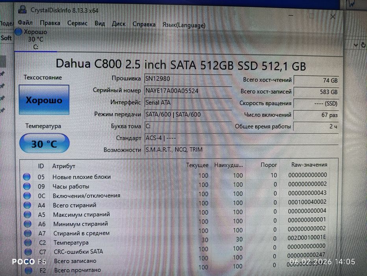Open the Сервис menu
The image size is (367, 276).
77,23
